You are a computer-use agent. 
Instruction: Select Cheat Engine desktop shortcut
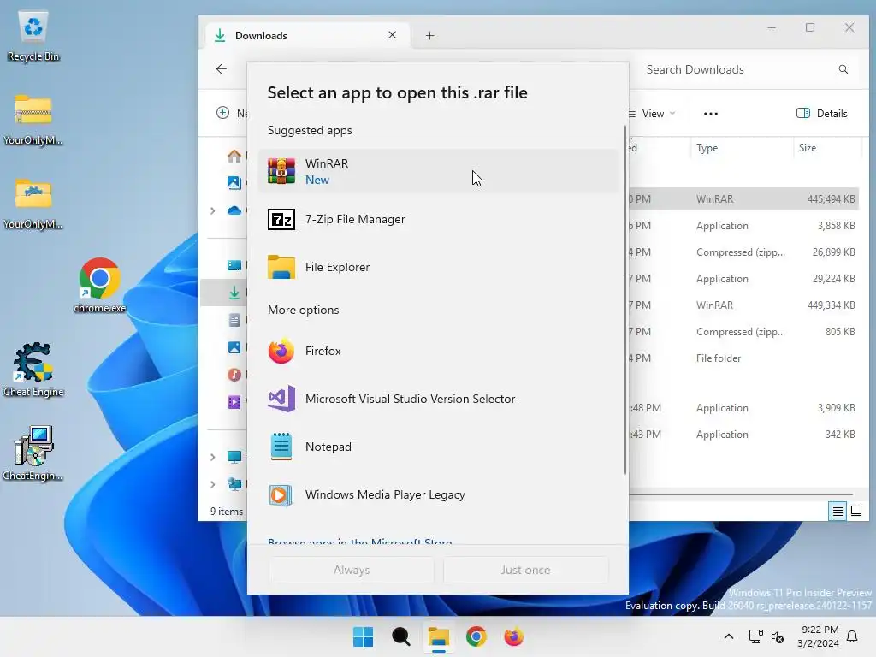[33, 370]
